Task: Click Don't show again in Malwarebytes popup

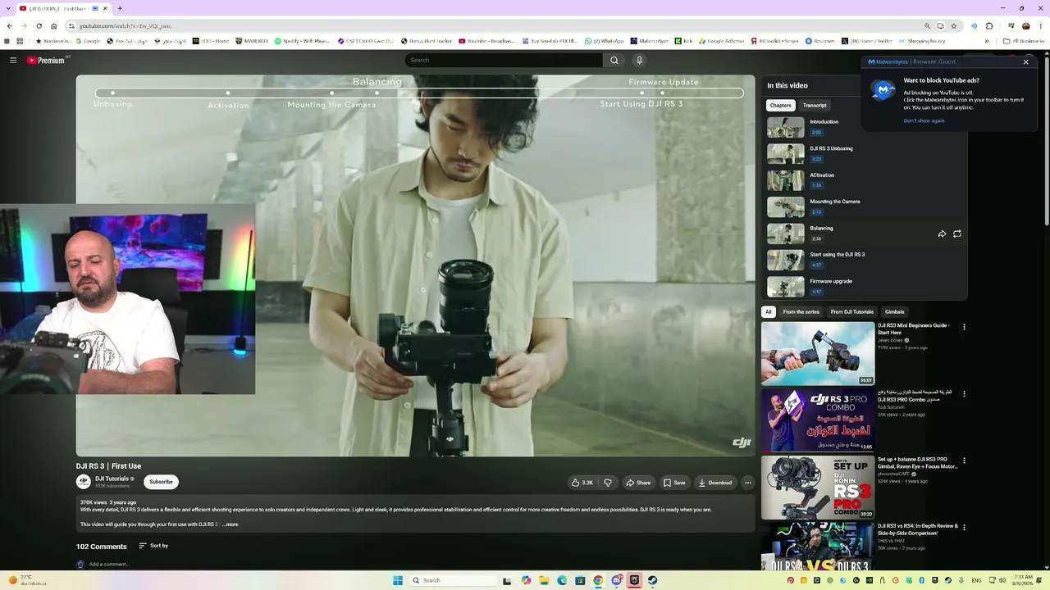Action: (x=924, y=120)
